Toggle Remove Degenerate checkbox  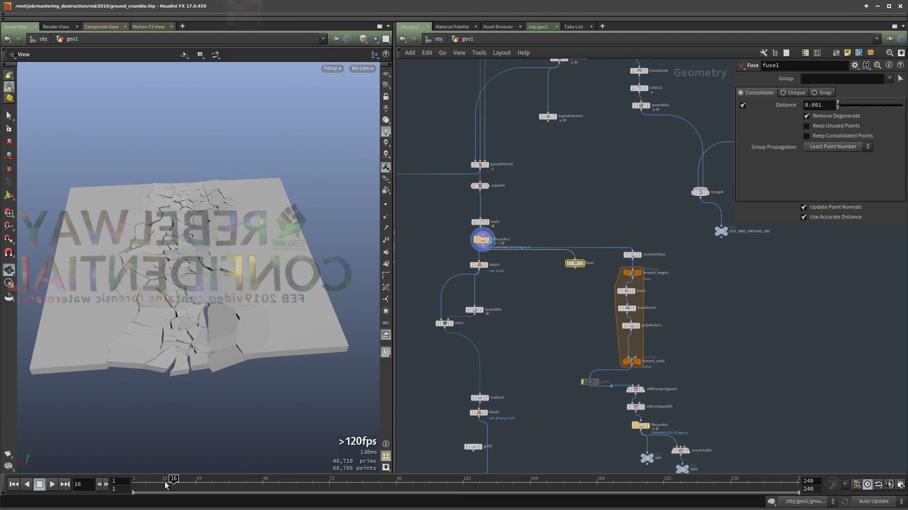807,116
